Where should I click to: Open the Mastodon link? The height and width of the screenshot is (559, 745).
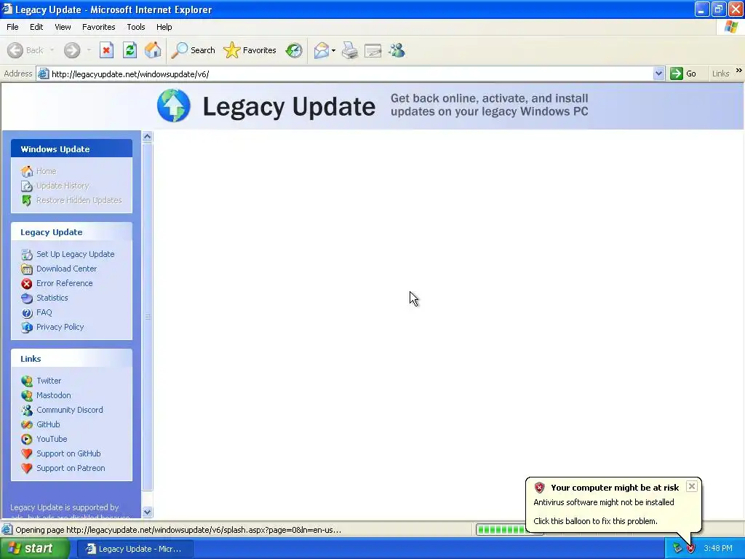click(54, 395)
